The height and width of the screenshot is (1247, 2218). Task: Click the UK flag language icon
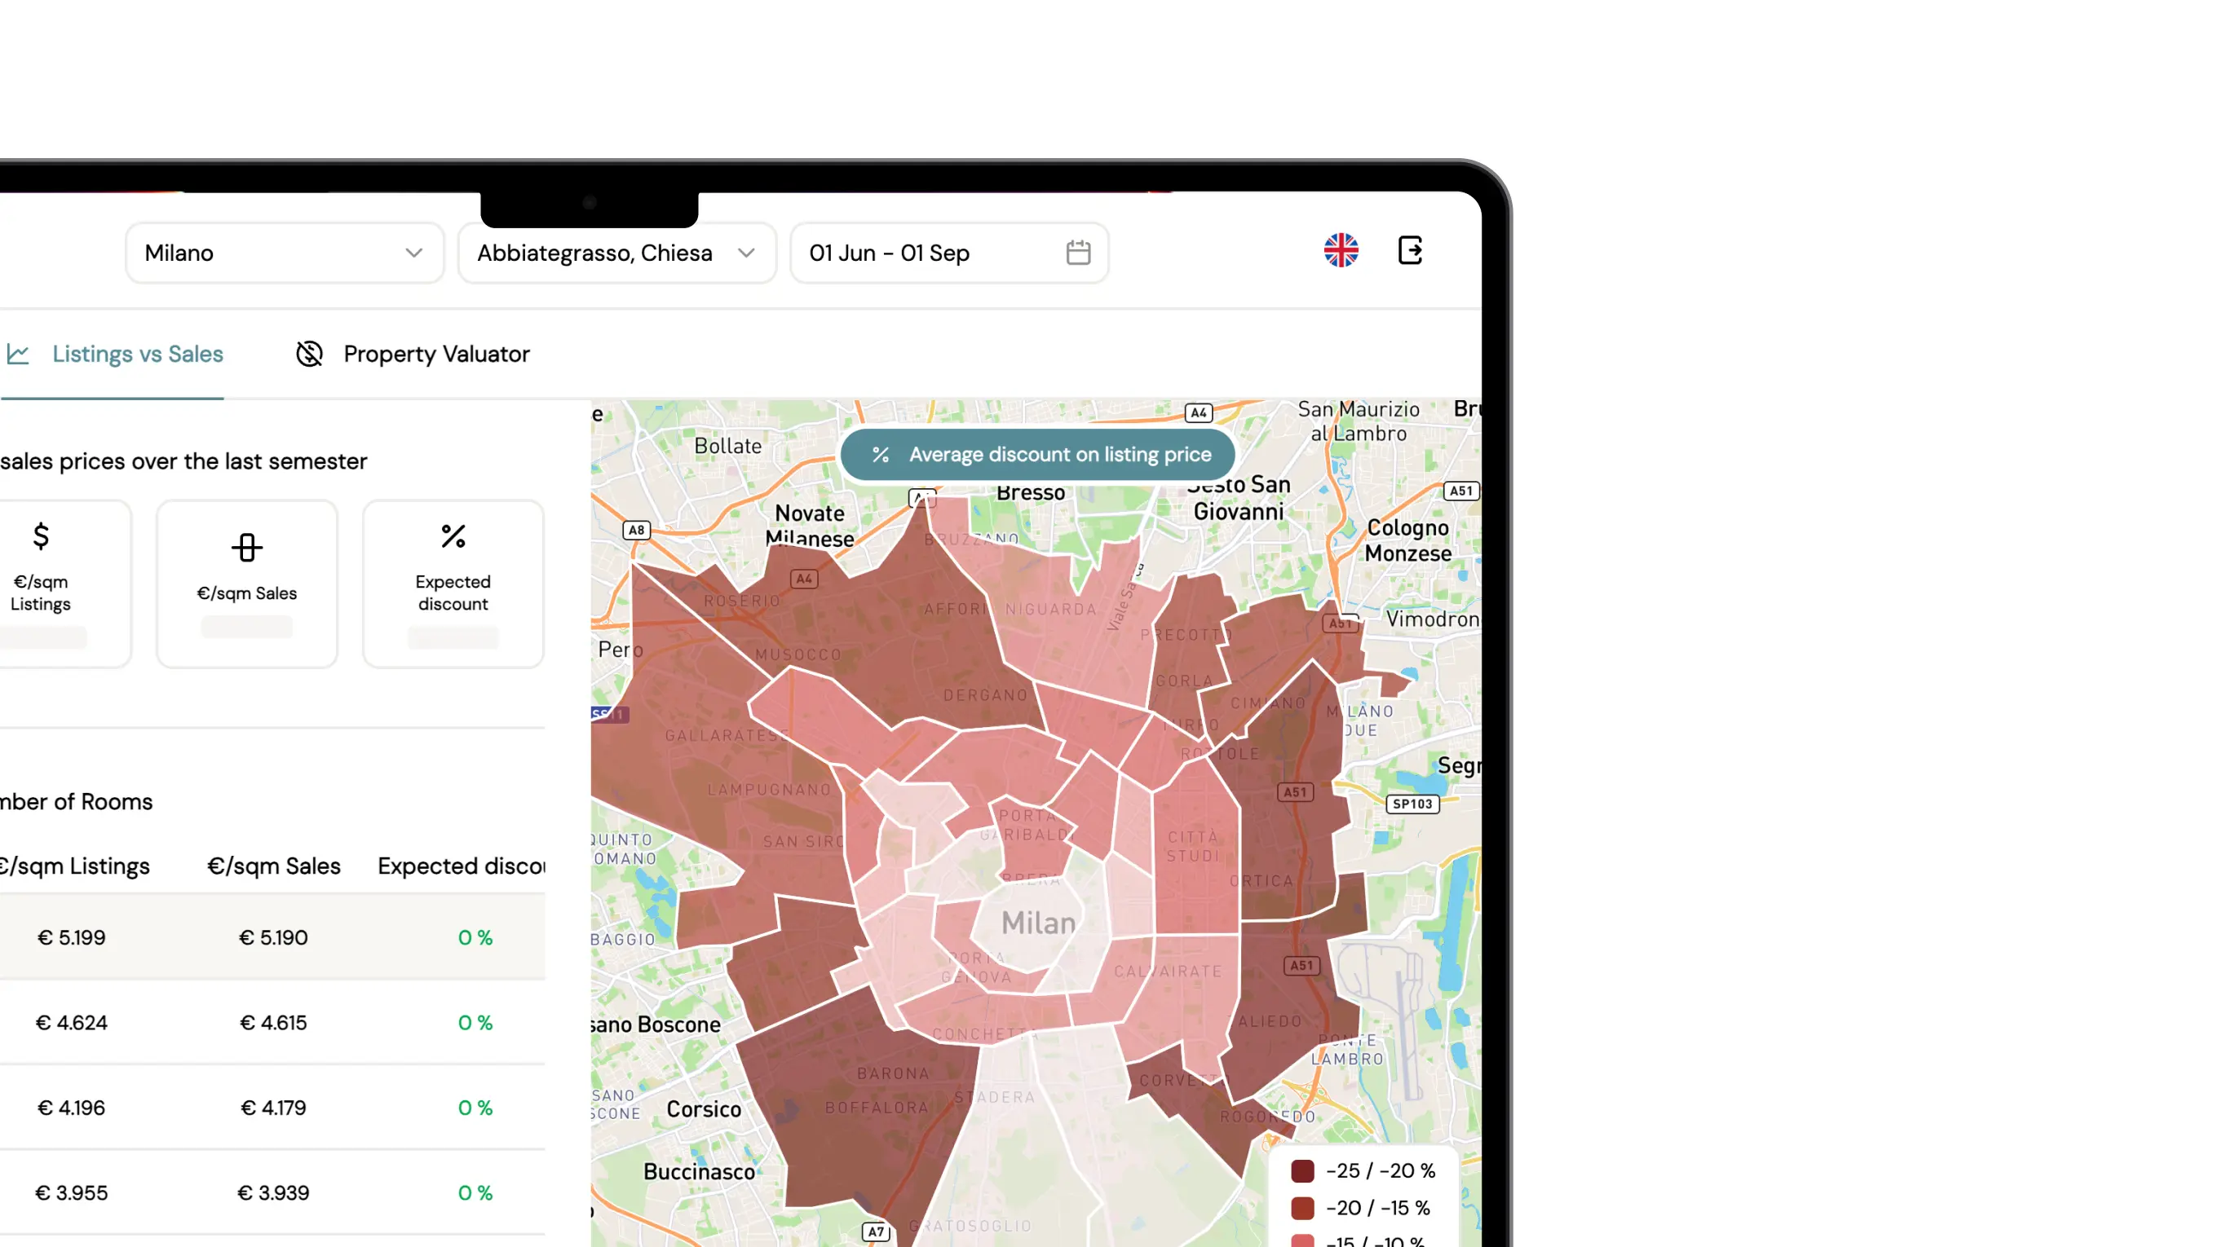[1341, 250]
